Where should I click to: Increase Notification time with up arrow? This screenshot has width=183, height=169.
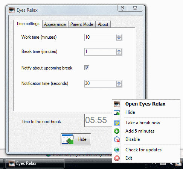point(119,82)
